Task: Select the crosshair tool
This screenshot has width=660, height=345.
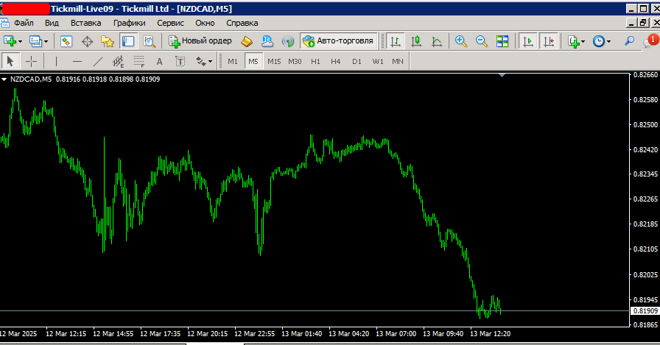Action: point(32,61)
